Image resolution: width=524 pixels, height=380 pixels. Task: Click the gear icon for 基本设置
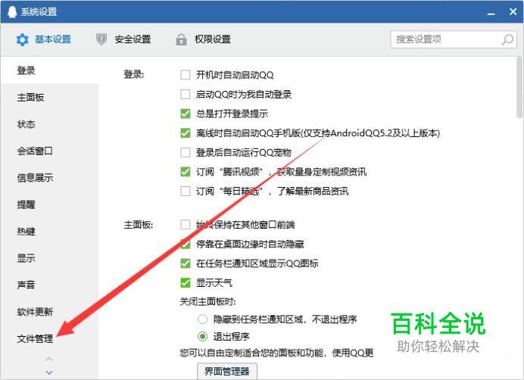point(23,40)
